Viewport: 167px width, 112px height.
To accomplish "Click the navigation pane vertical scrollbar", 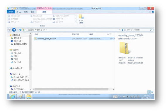I will pyautogui.click(x=30, y=53).
